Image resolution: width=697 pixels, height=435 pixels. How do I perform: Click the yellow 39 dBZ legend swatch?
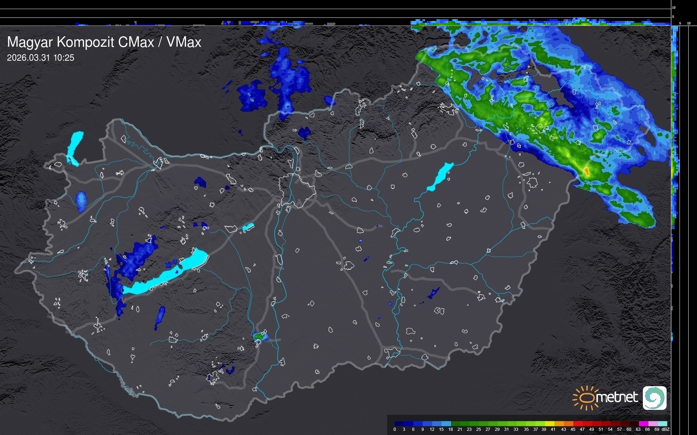pyautogui.click(x=550, y=423)
